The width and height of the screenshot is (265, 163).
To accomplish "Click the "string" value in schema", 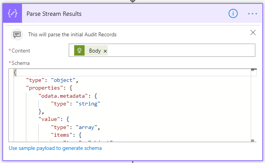I will 88,104.
